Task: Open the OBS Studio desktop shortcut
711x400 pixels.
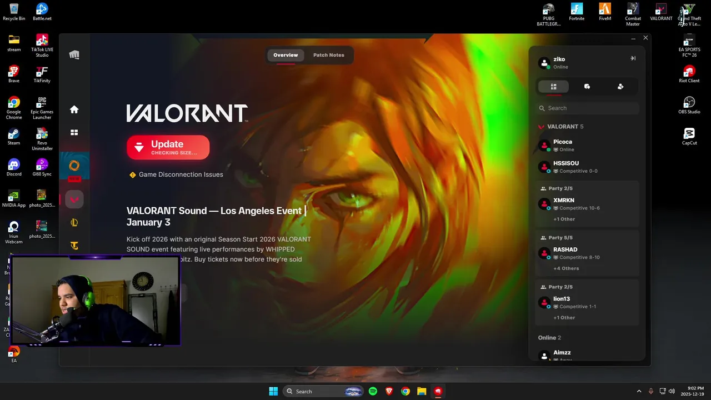Action: (x=689, y=105)
